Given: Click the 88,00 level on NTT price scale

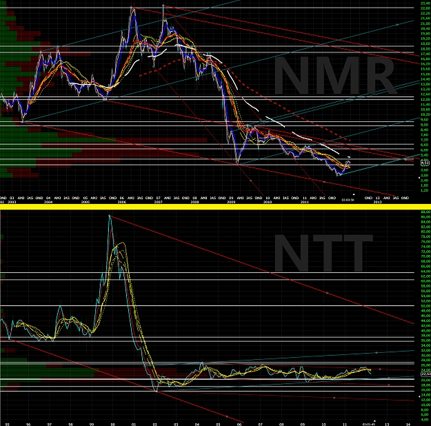Looking at the screenshot, I should [425, 212].
